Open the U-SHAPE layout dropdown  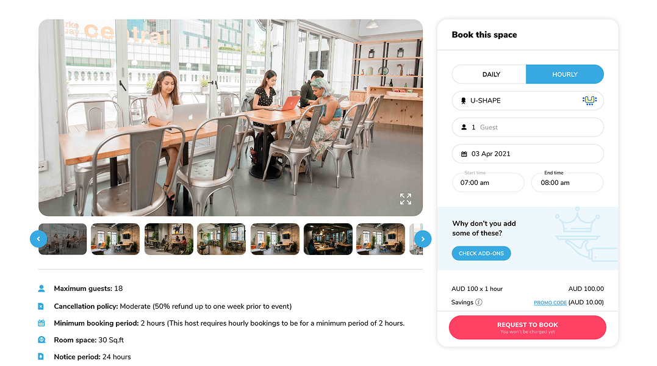[528, 101]
